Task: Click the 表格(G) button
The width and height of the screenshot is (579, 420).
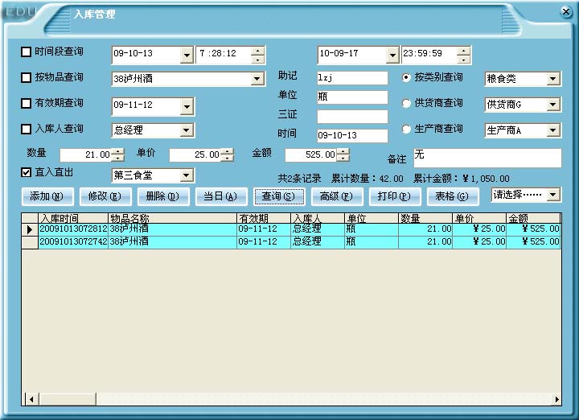Action: point(453,196)
